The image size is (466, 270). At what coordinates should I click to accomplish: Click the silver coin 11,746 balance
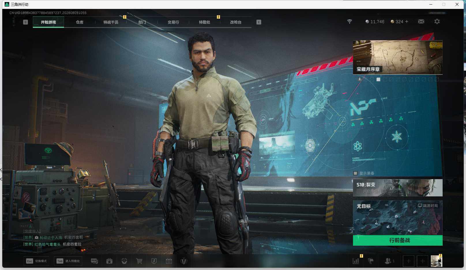pyautogui.click(x=375, y=22)
